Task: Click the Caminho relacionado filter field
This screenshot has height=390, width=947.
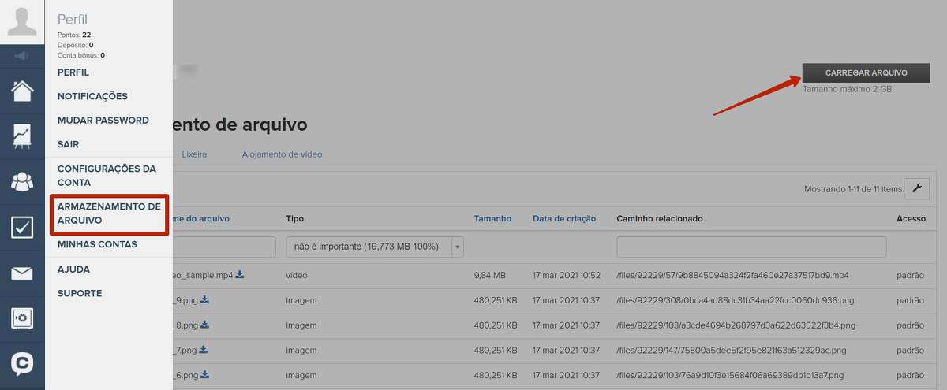Action: (x=751, y=247)
